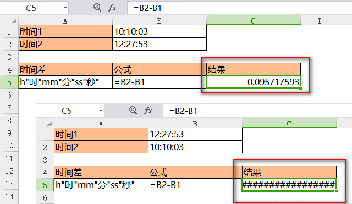The image size is (352, 204).
Task: Click the cell filled with ##### symbols
Action: [289, 185]
